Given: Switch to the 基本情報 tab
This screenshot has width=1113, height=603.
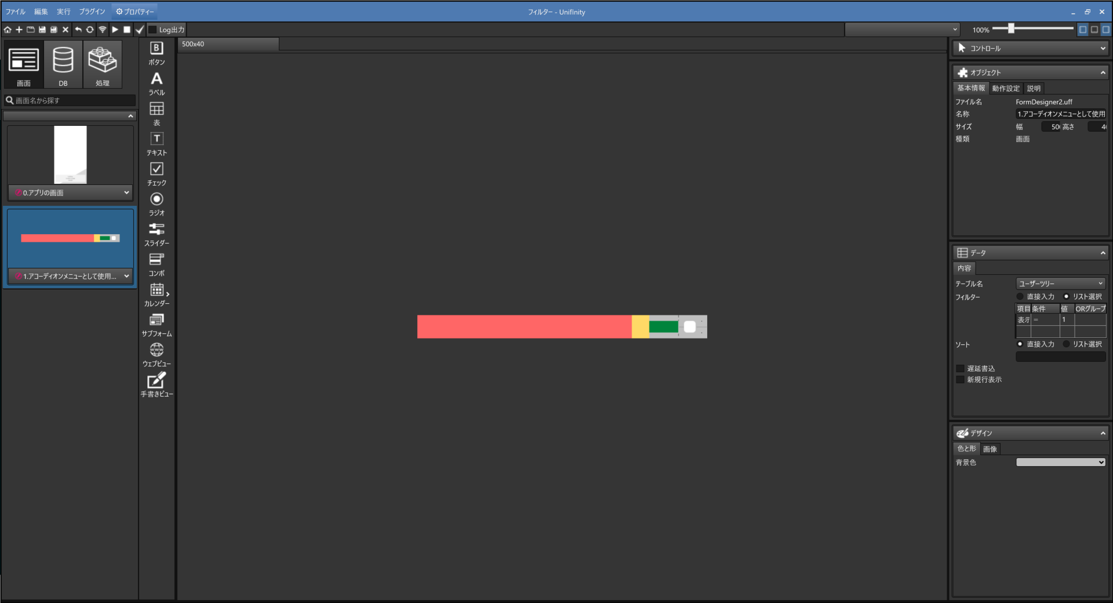Looking at the screenshot, I should tap(971, 88).
